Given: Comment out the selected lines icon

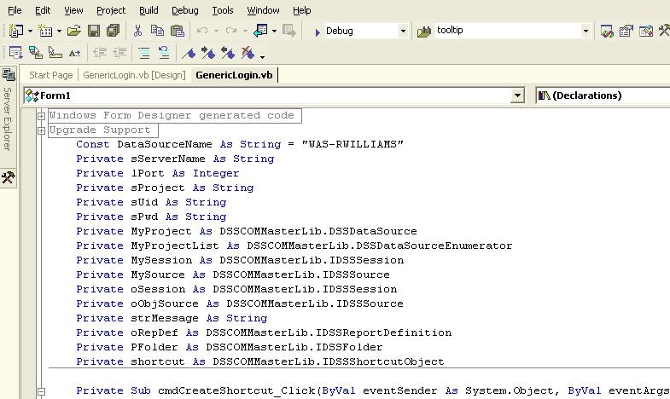Looking at the screenshot, I should click(x=143, y=53).
